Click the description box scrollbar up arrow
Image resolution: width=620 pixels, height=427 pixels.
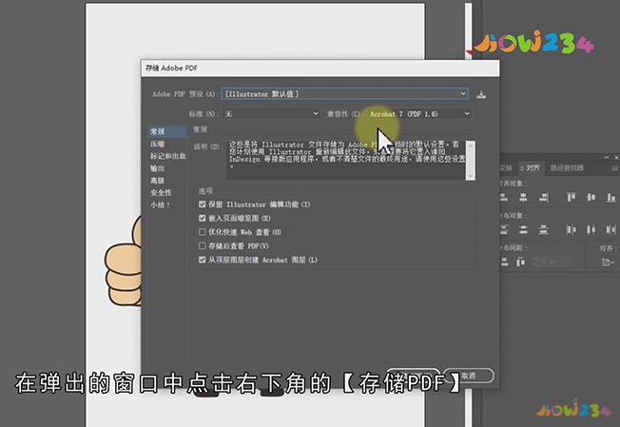(471, 146)
